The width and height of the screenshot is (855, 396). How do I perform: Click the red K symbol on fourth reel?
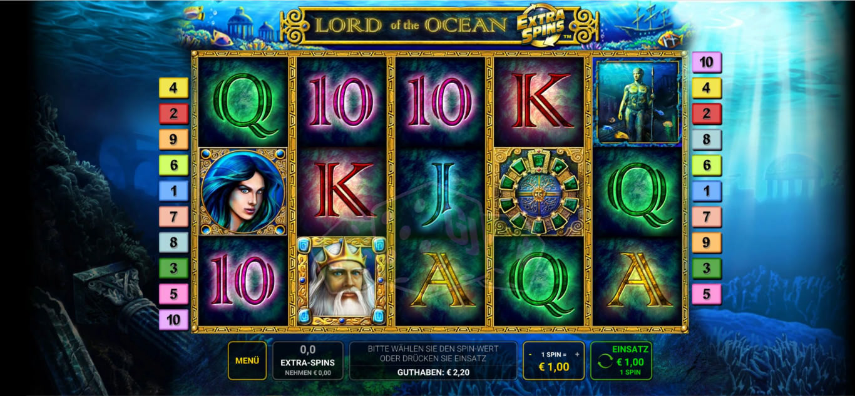click(x=539, y=102)
